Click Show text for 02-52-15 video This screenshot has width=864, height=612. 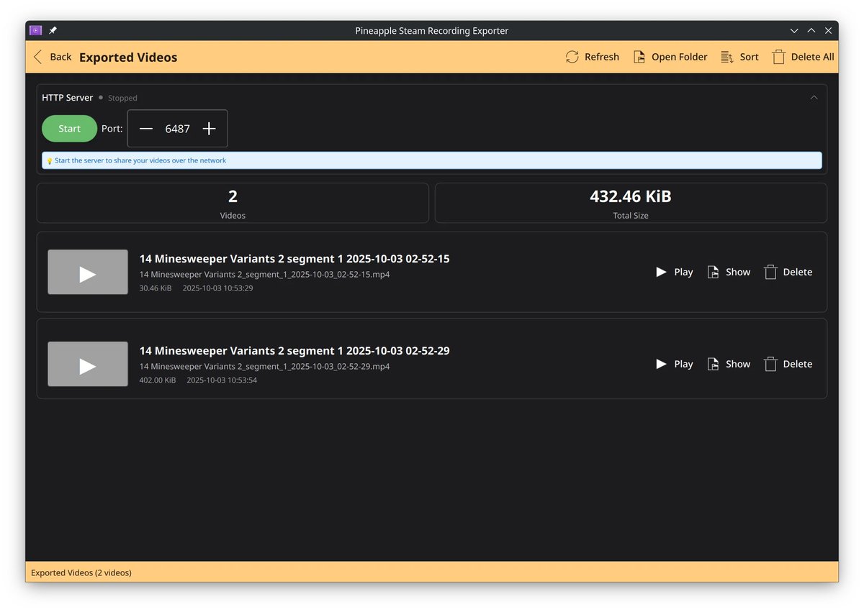click(x=738, y=272)
